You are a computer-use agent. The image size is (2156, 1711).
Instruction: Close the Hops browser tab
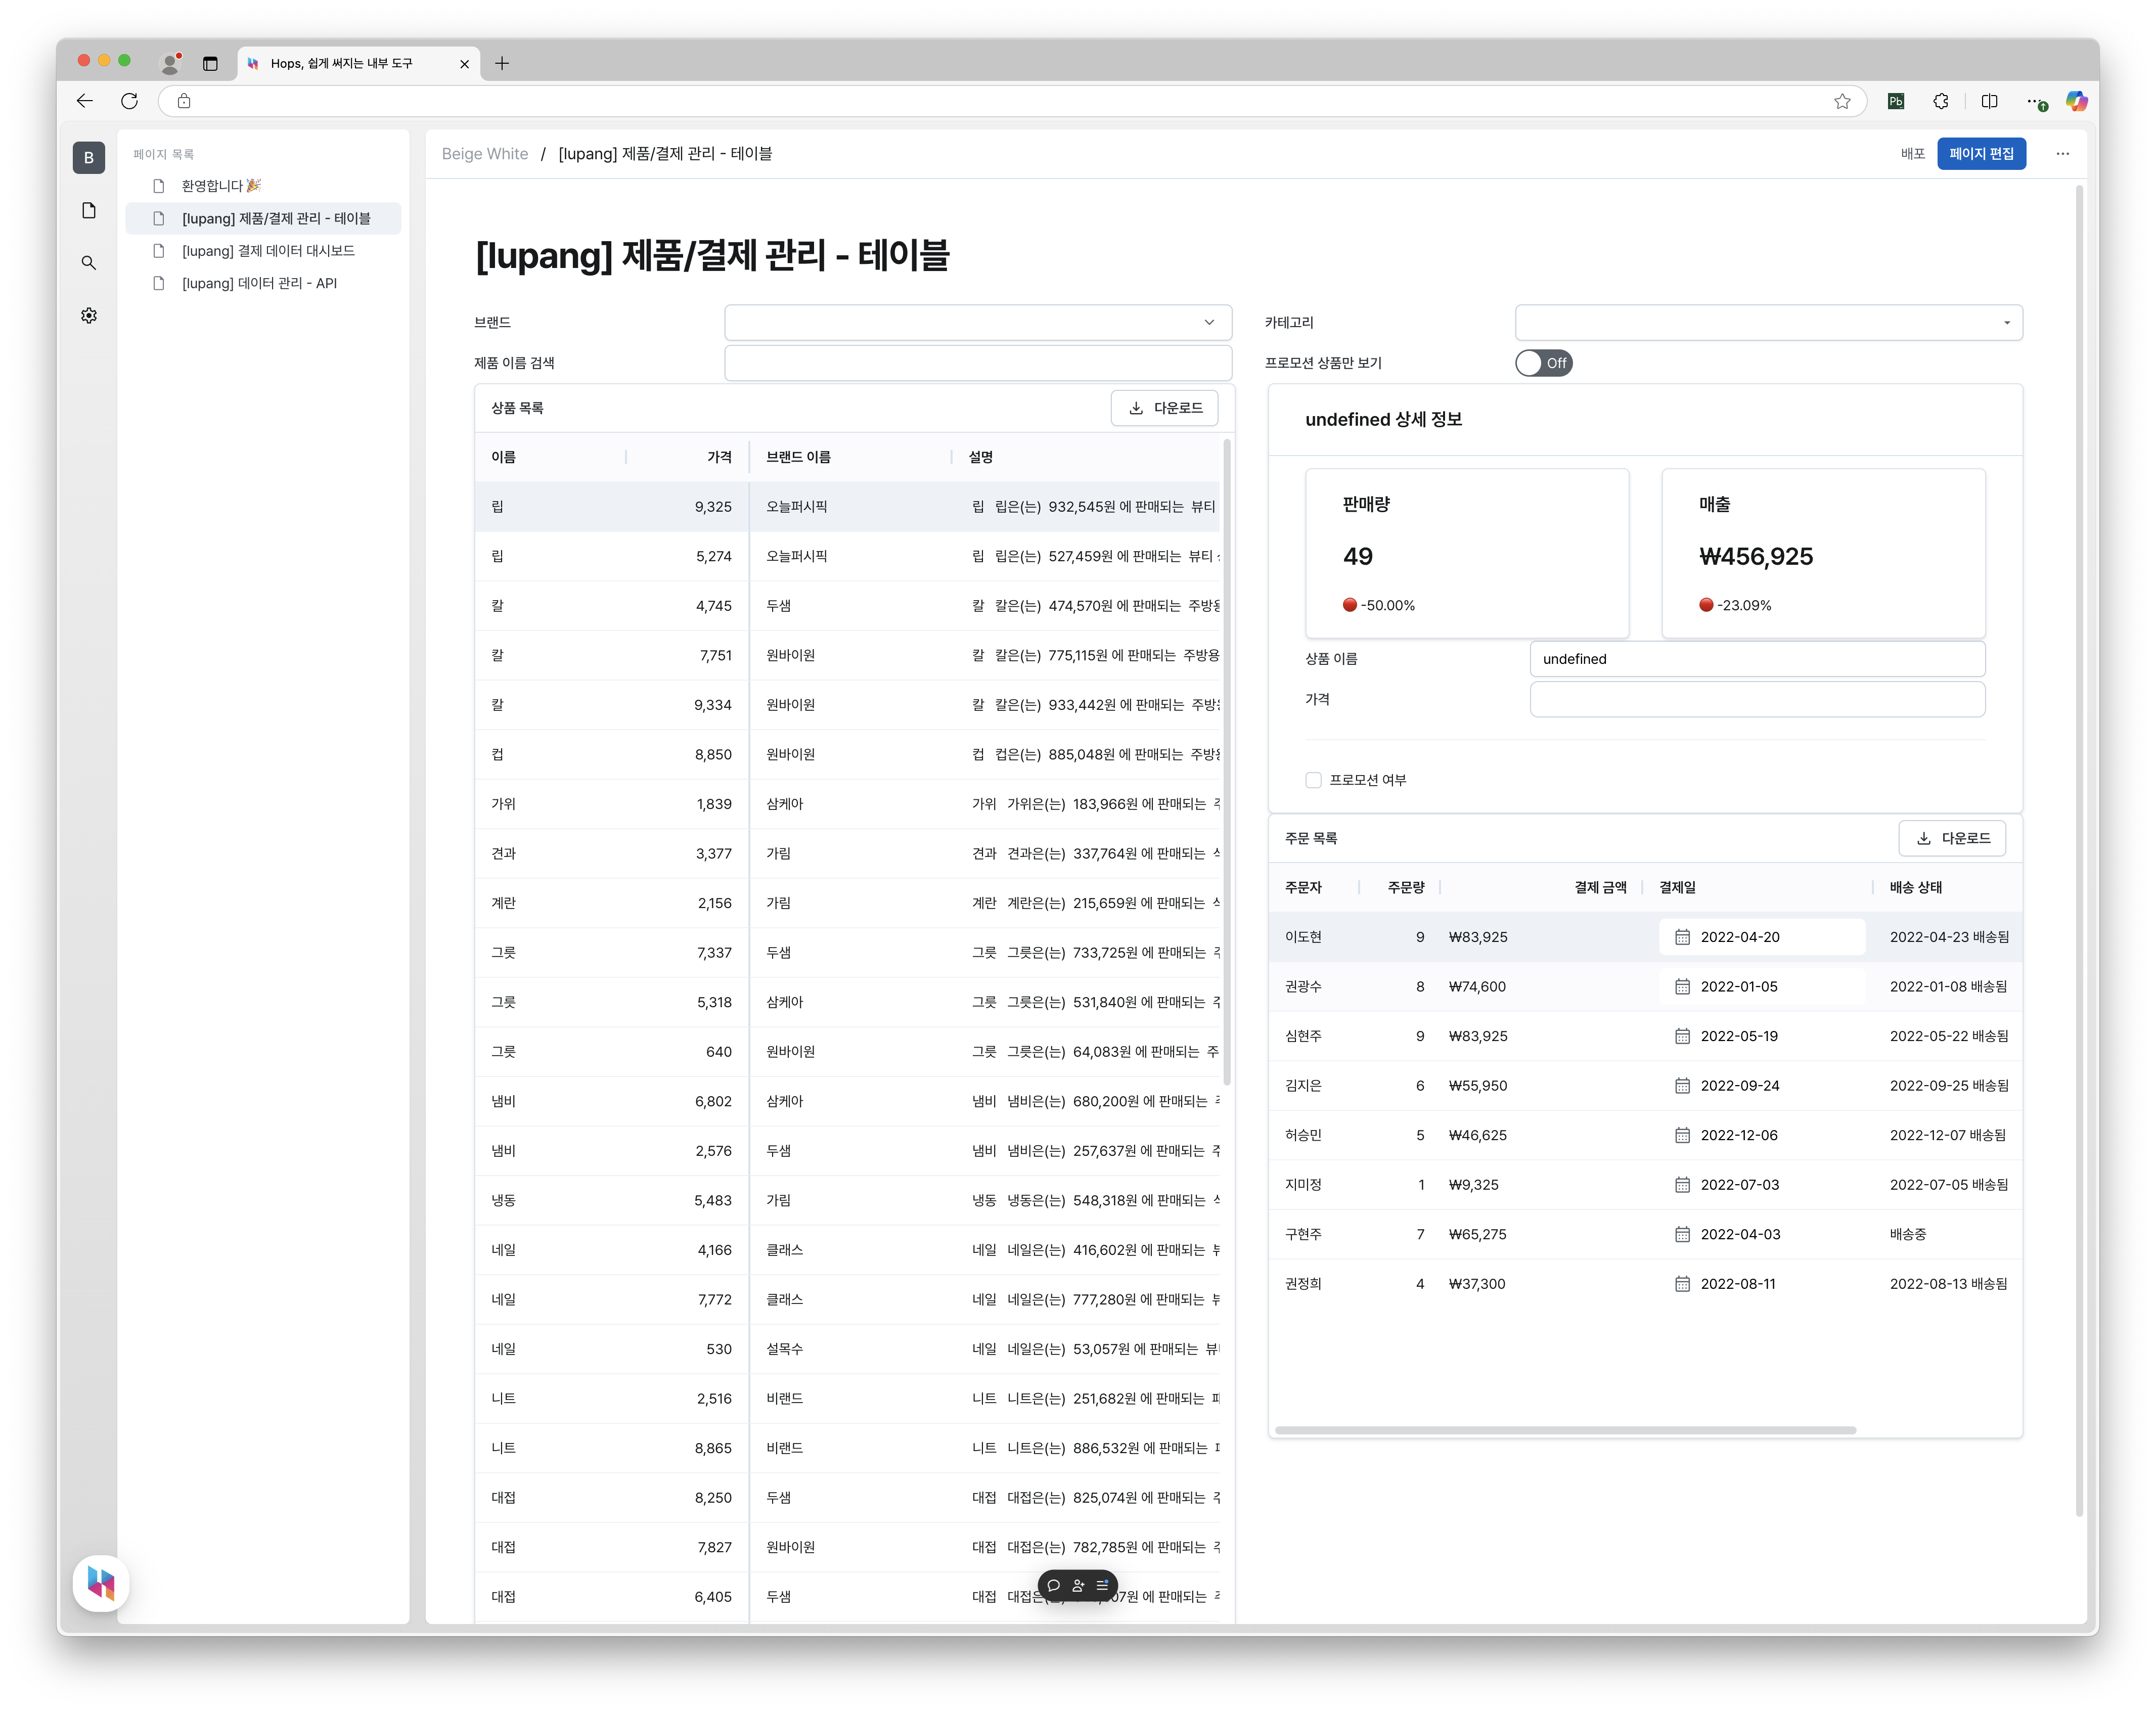(x=464, y=64)
